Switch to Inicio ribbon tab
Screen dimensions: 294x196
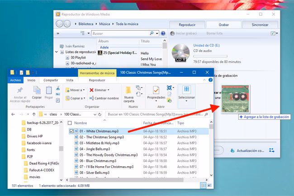pyautogui.click(x=31, y=80)
